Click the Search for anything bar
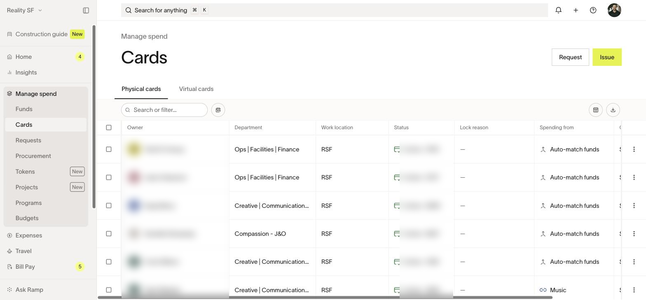The image size is (646, 300). pyautogui.click(x=335, y=10)
